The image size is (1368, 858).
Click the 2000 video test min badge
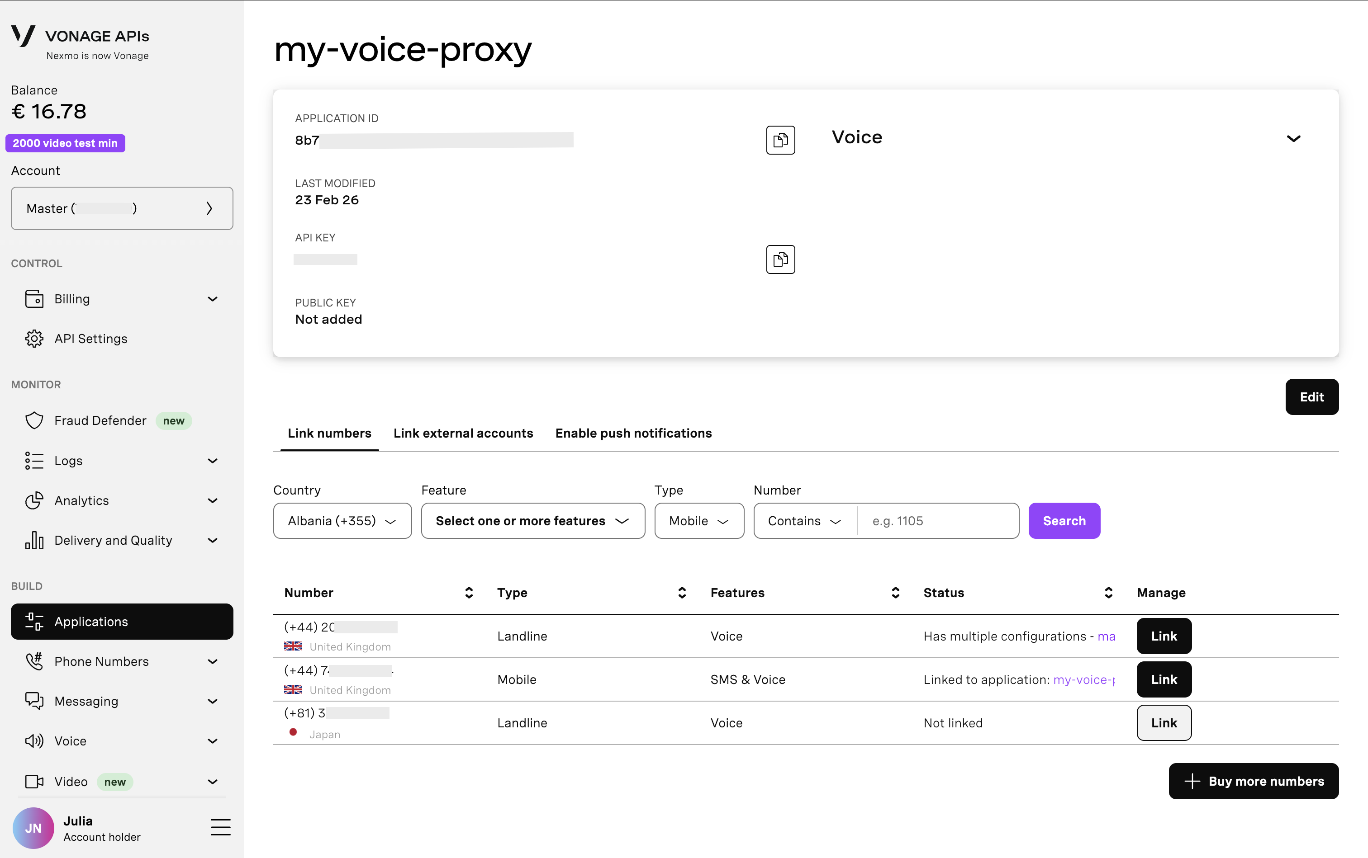pyautogui.click(x=65, y=142)
